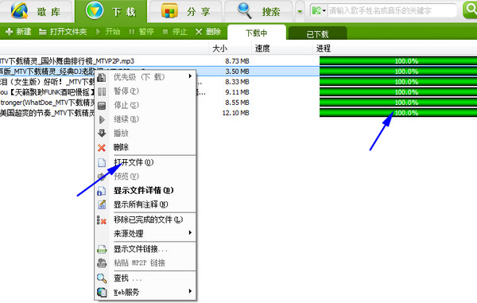Click 打开文件夹 toolbar button
This screenshot has height=303, width=477.
tap(63, 31)
